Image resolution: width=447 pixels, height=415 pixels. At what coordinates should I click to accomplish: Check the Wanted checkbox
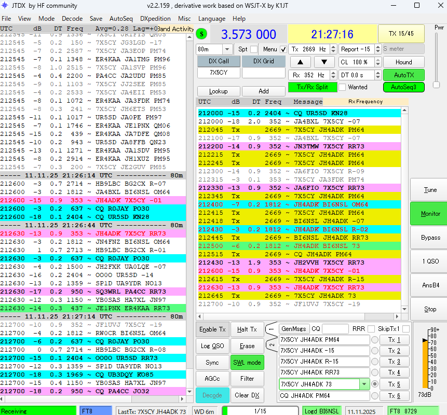point(343,87)
